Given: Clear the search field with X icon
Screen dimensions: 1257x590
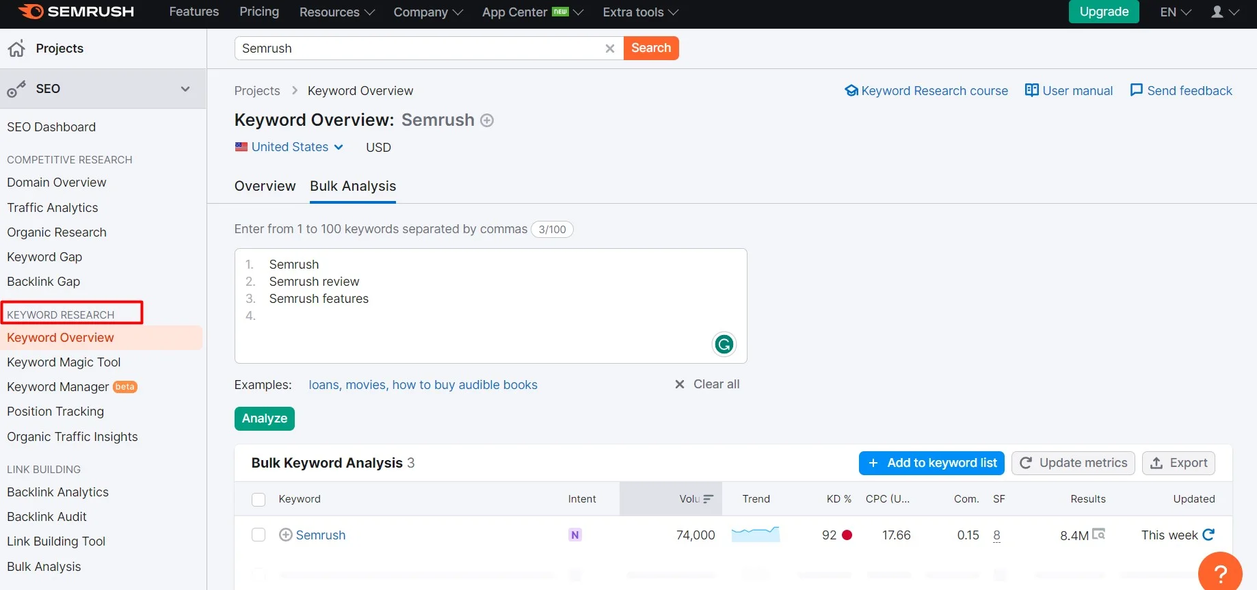Looking at the screenshot, I should (x=610, y=49).
